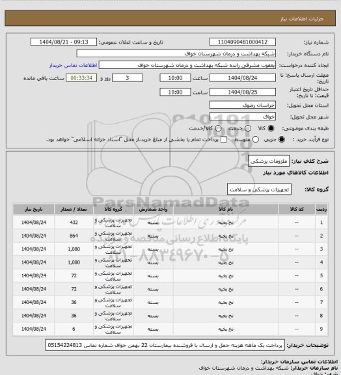Click the quantity 6 in row 9

[x=74, y=329]
